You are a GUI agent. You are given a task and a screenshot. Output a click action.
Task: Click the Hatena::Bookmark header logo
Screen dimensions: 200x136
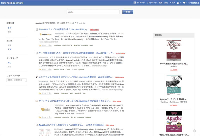pyautogui.click(x=12, y=3)
